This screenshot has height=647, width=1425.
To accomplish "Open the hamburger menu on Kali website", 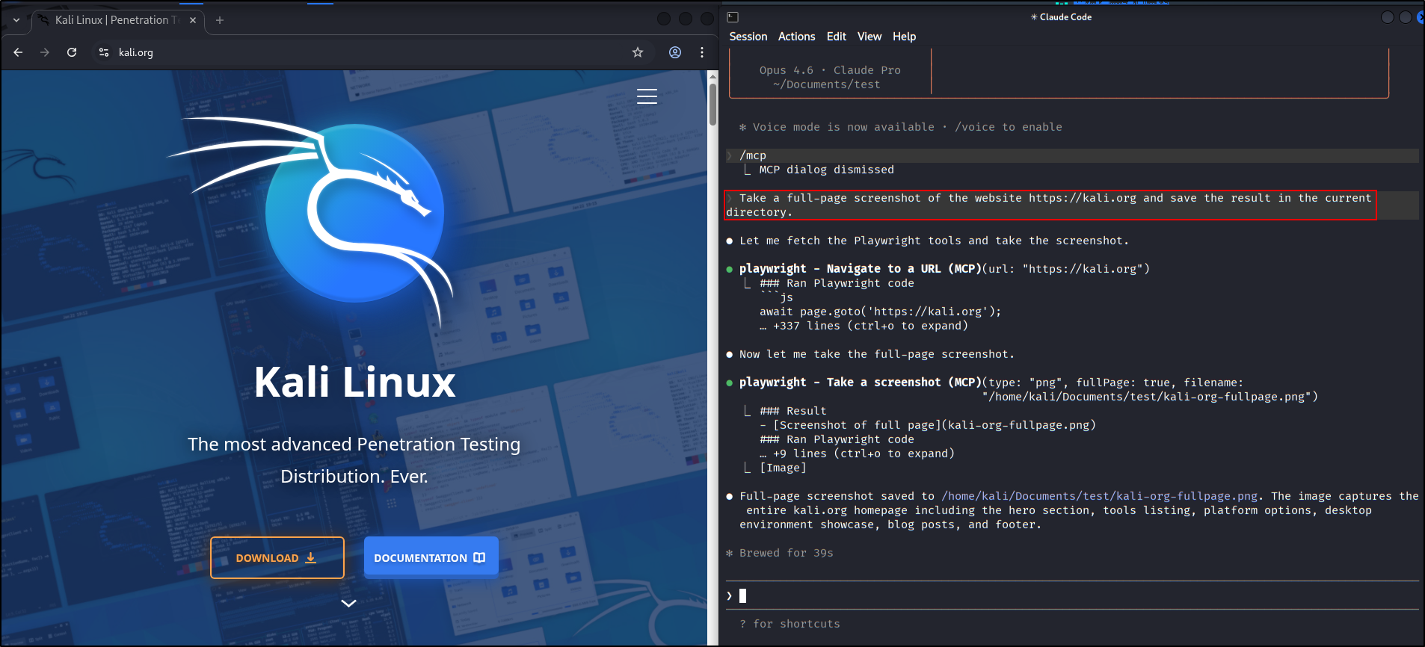I will click(647, 96).
